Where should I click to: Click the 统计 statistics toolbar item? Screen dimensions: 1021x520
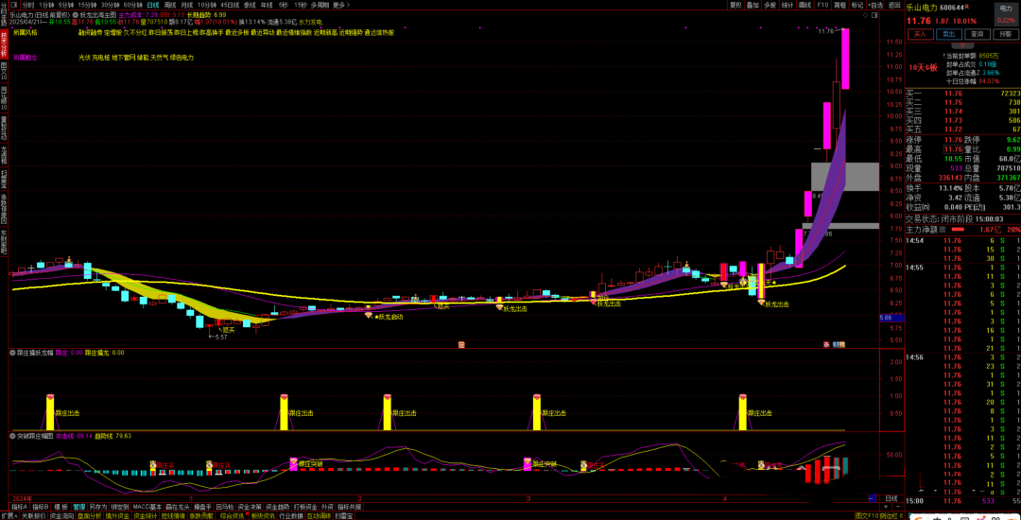pos(787,5)
